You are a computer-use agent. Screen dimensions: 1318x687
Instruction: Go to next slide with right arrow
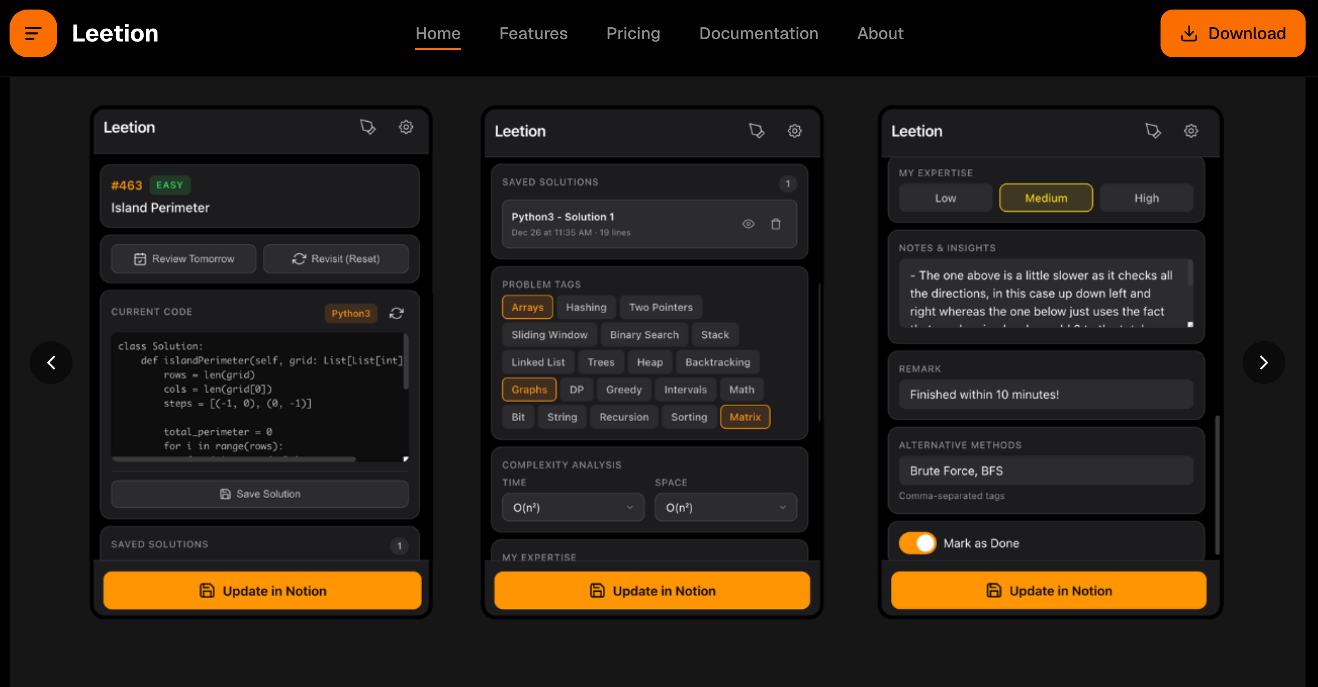tap(1263, 363)
